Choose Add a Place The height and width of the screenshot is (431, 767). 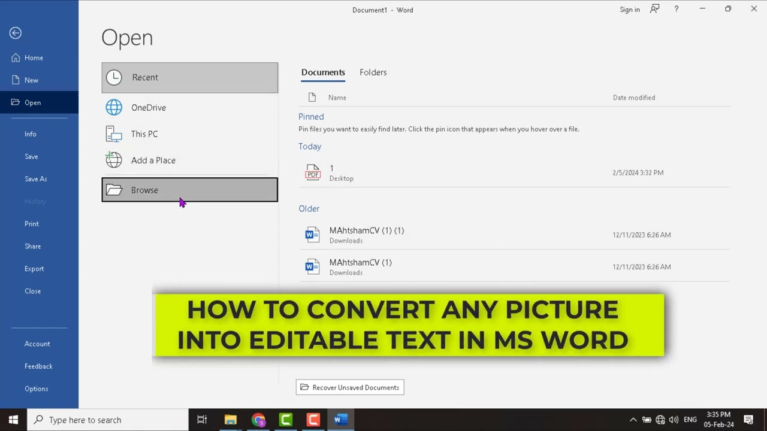click(x=189, y=160)
